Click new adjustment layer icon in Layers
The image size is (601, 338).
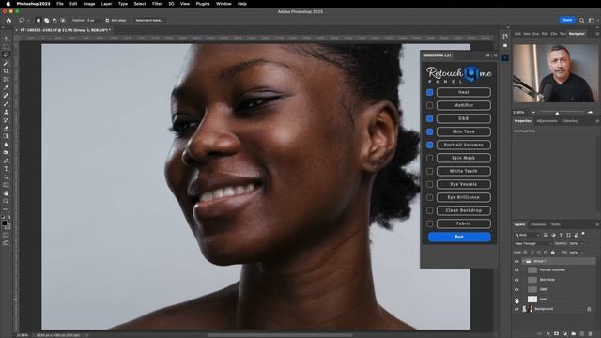coord(565,334)
